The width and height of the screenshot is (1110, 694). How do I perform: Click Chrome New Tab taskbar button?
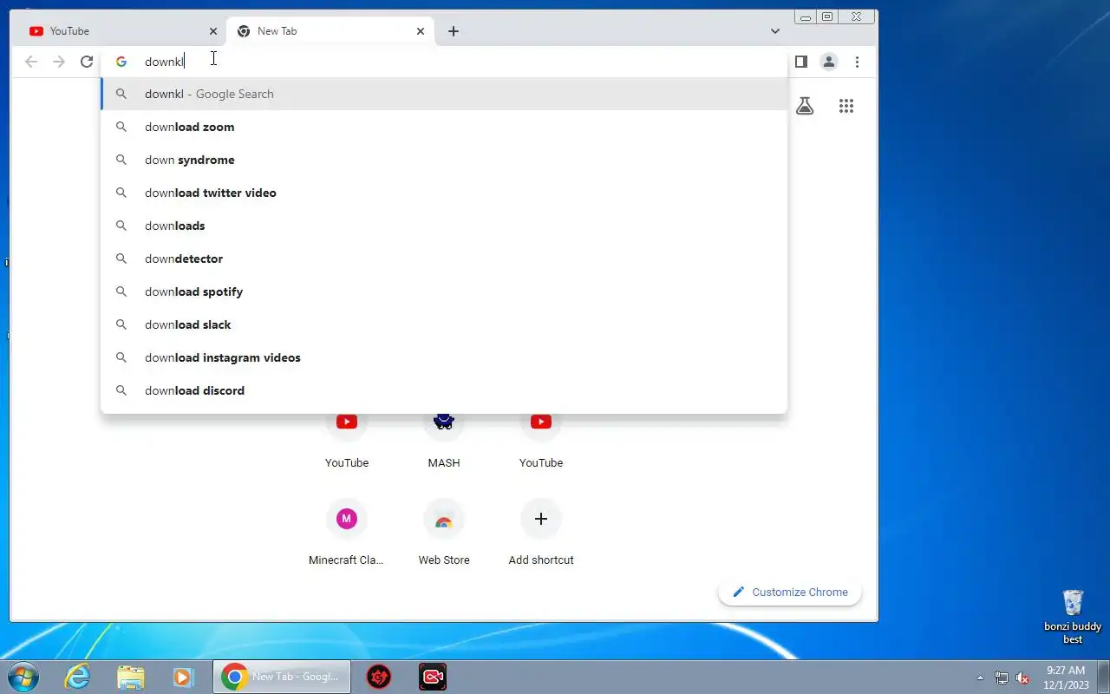point(282,677)
